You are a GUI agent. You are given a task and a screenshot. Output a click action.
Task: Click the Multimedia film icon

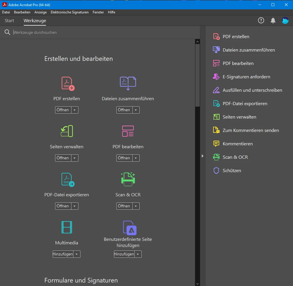(x=67, y=227)
